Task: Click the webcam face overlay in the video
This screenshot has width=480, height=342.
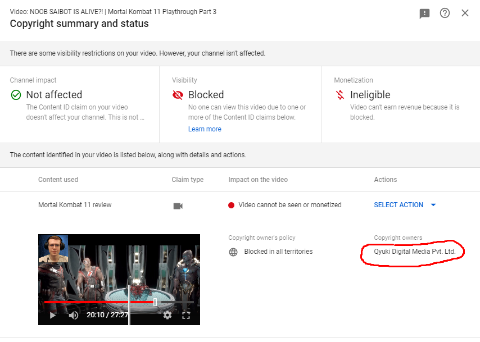Action: click(53, 249)
